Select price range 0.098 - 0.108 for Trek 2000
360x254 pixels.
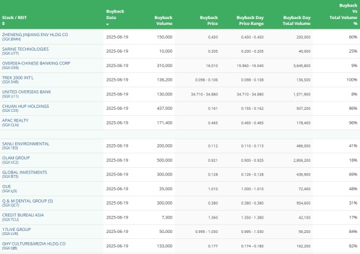coord(253,80)
